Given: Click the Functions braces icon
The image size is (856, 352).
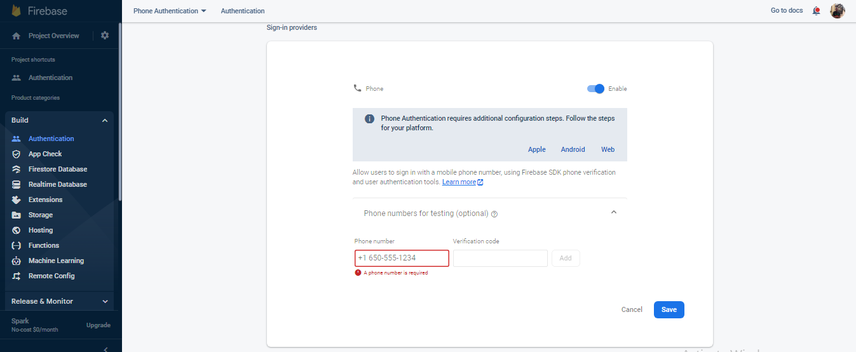Looking at the screenshot, I should 17,245.
